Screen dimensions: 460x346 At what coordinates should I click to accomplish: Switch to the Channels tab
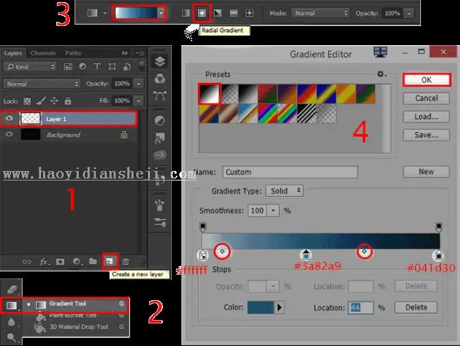(43, 53)
